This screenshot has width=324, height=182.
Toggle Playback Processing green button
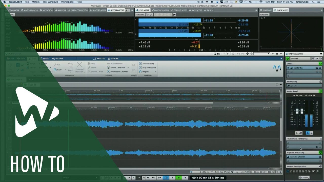coord(320,153)
